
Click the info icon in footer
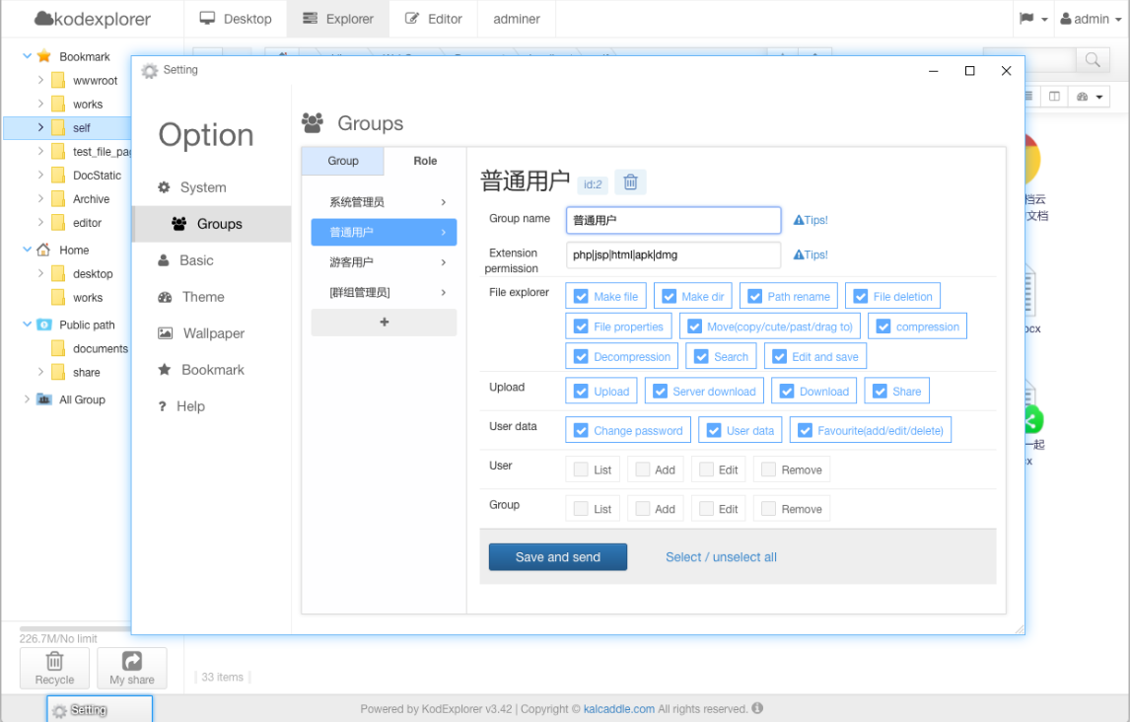757,708
